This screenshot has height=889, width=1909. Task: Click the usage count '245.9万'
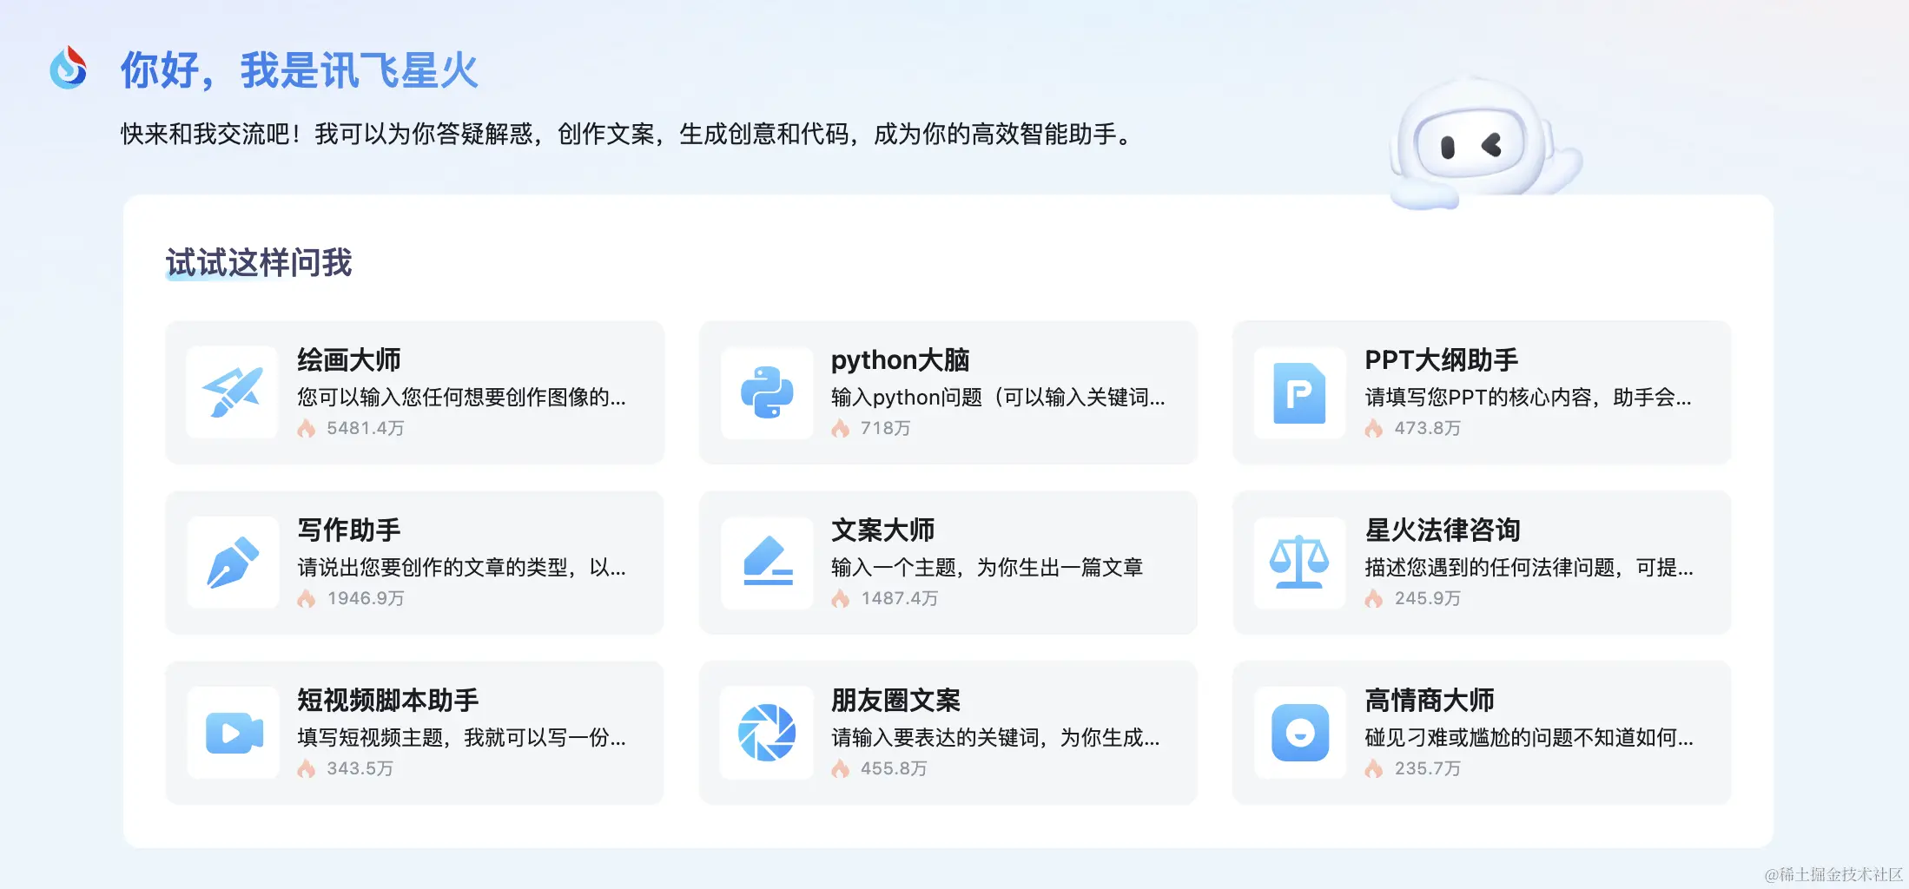1428,598
